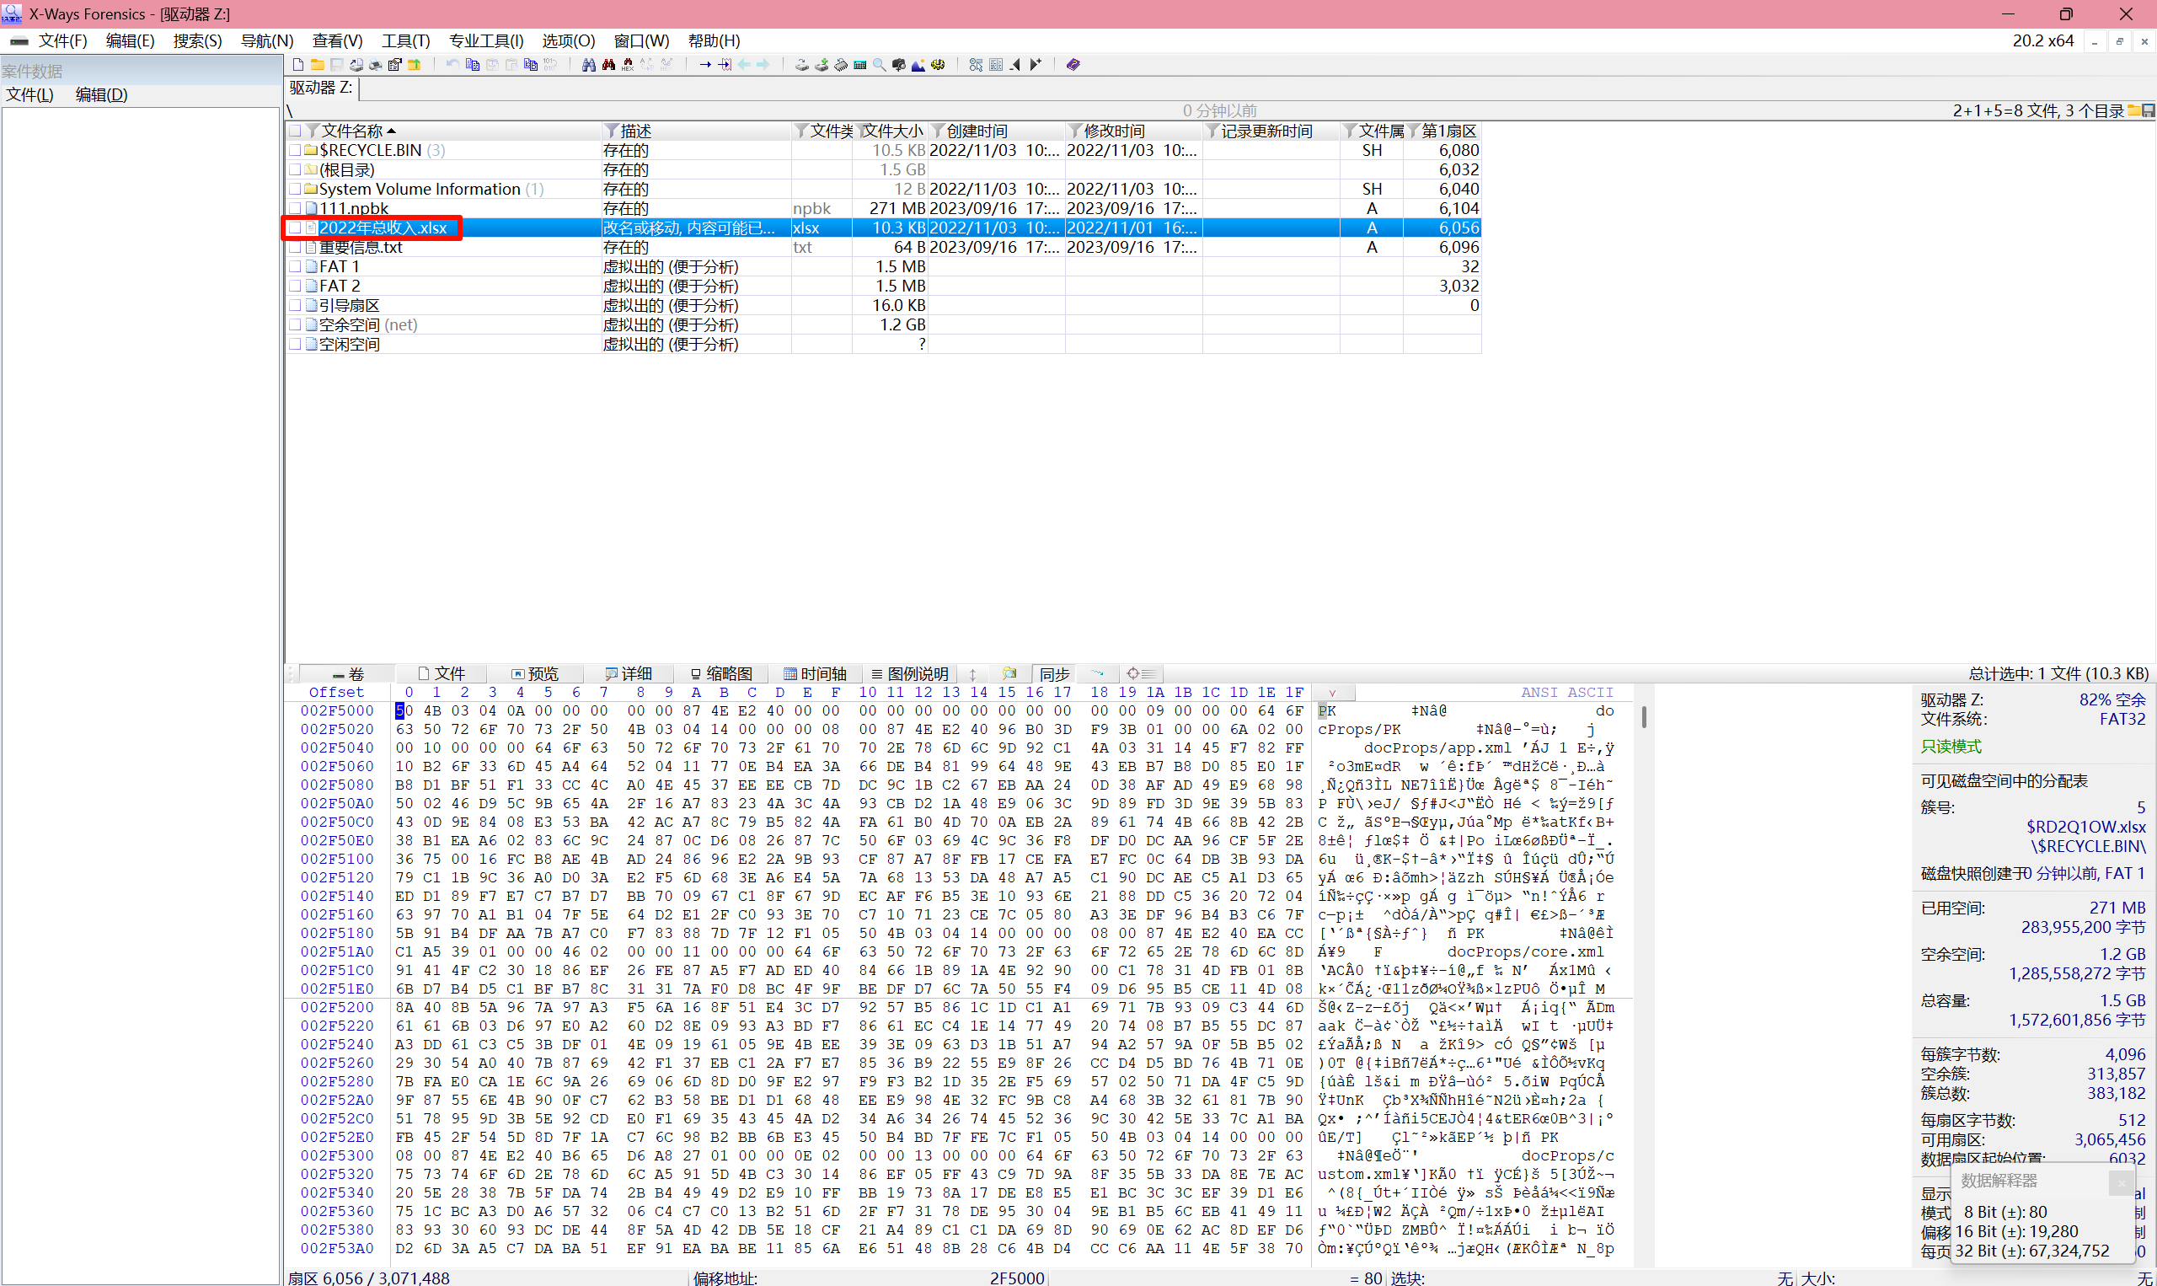Image resolution: width=2157 pixels, height=1286 pixels.
Task: Tick the checkbox for 空余空间 row
Action: coord(296,325)
